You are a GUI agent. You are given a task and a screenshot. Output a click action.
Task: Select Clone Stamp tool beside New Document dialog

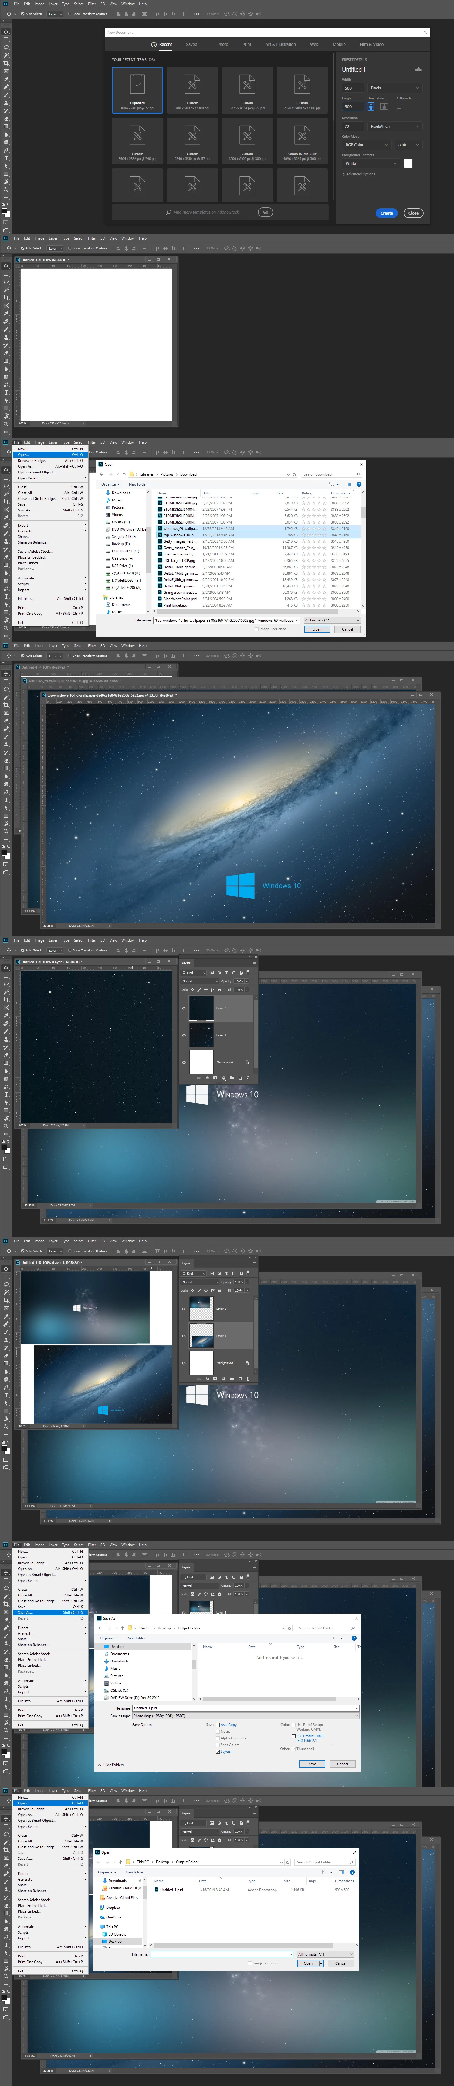coord(6,103)
